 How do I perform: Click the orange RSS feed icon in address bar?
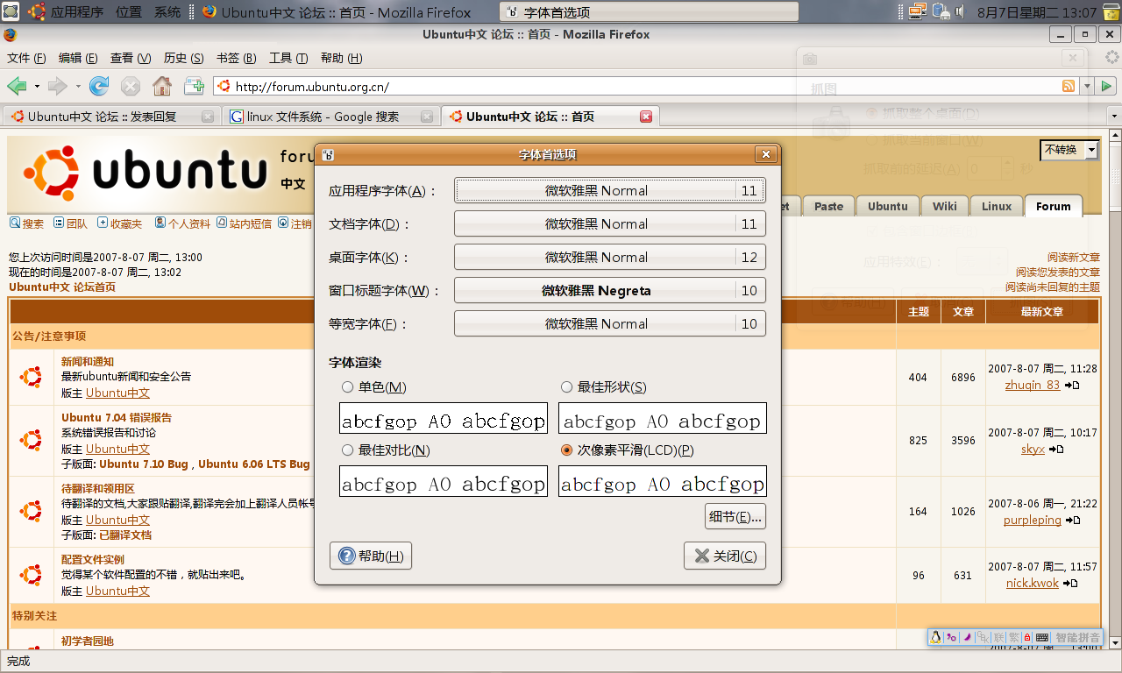[x=1069, y=86]
